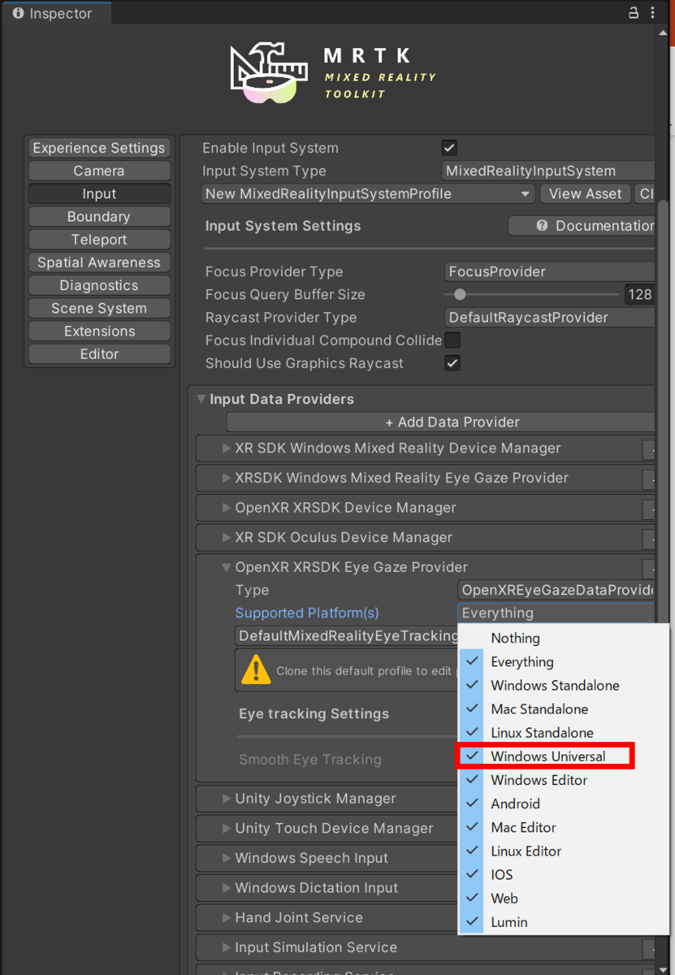Image resolution: width=675 pixels, height=975 pixels.
Task: Expand Windows Speech Input provider
Action: [x=227, y=858]
